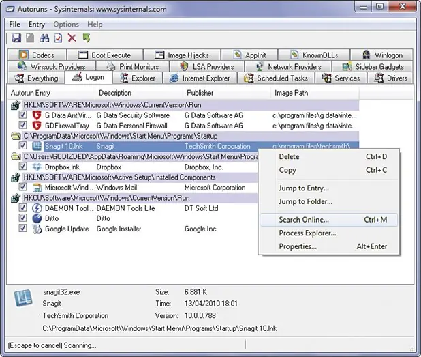This screenshot has height=357, width=421.
Task: Uncheck the Snagit 10.lnk checkbox
Action: [23, 146]
